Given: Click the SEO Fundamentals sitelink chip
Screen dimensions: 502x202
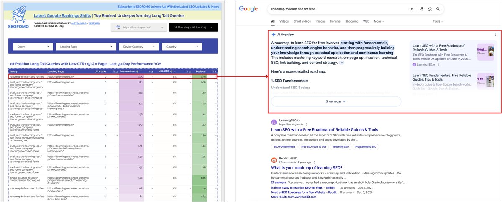Looking at the screenshot, I should pos(284,147).
